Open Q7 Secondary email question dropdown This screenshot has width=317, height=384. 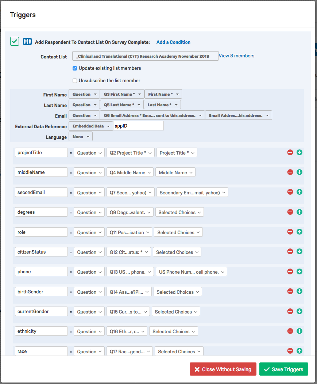click(x=131, y=193)
